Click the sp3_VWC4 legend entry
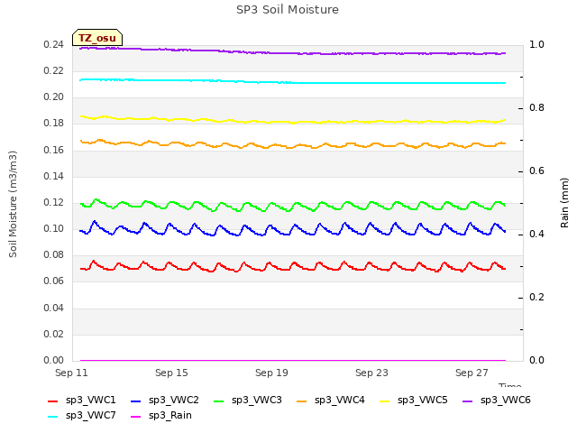The height and width of the screenshot is (433, 577). [x=331, y=401]
